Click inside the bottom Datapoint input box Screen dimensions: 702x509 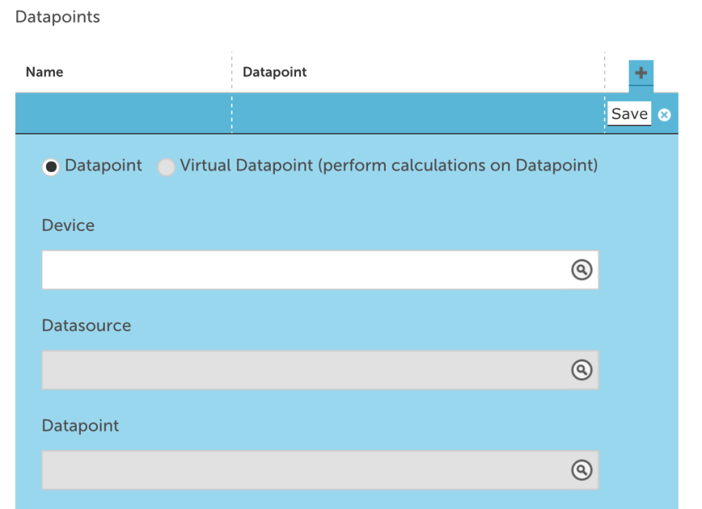pos(302,470)
